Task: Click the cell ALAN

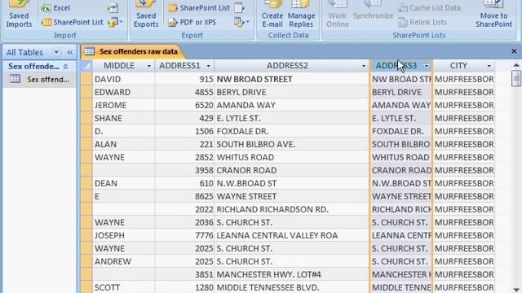Action: pos(123,144)
